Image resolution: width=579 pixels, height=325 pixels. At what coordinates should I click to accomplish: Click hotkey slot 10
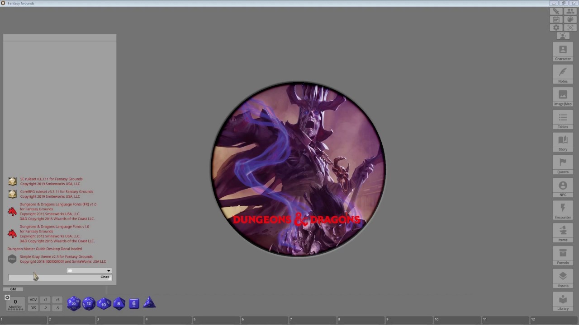(458, 320)
